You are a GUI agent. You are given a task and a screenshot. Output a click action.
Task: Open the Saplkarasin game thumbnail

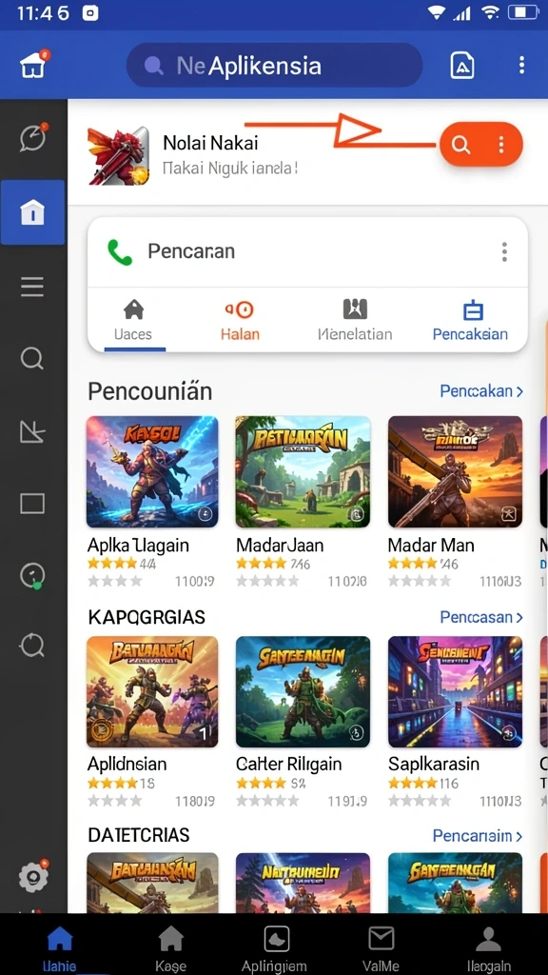coord(455,691)
